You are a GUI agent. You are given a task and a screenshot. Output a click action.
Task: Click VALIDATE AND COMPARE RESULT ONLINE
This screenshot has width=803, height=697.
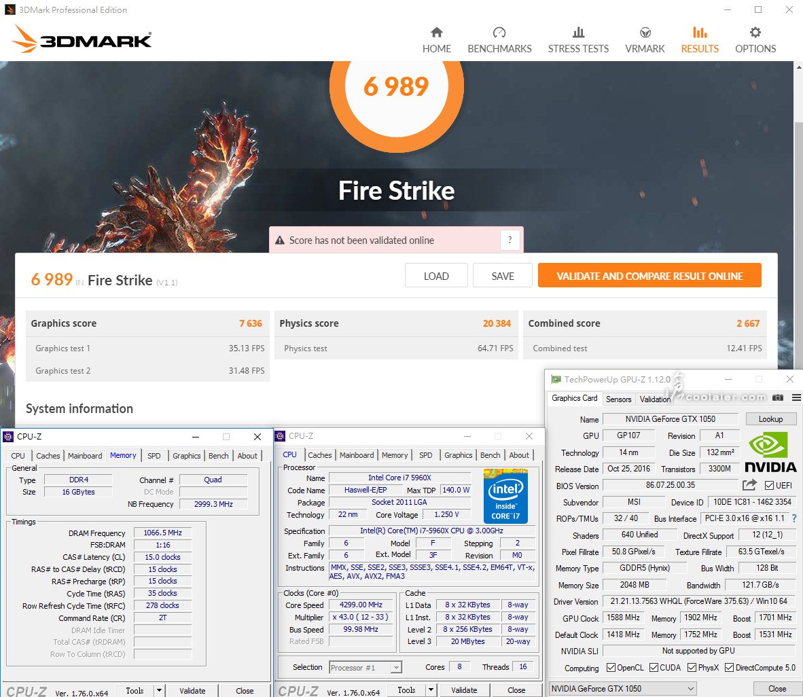649,276
